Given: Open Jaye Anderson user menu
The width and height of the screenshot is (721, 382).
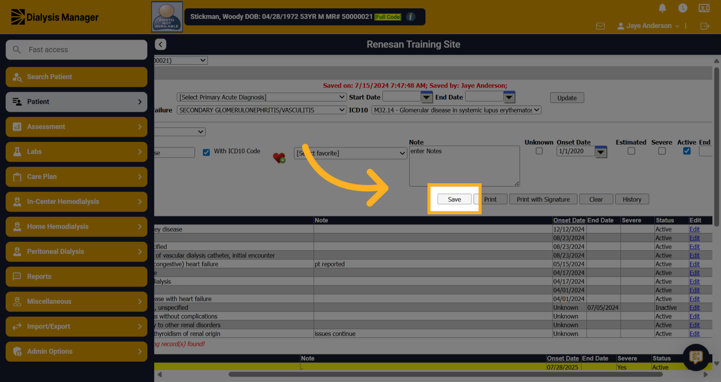Looking at the screenshot, I should click(648, 26).
